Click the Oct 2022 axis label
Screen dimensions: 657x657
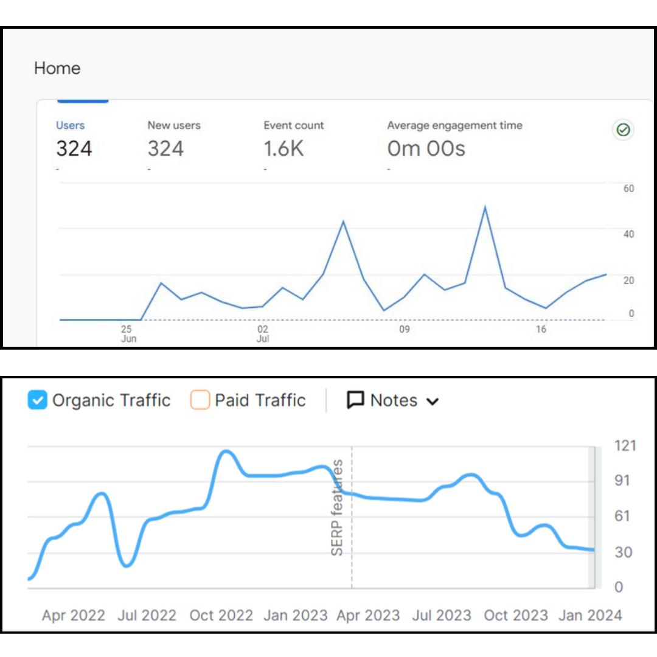click(x=221, y=615)
